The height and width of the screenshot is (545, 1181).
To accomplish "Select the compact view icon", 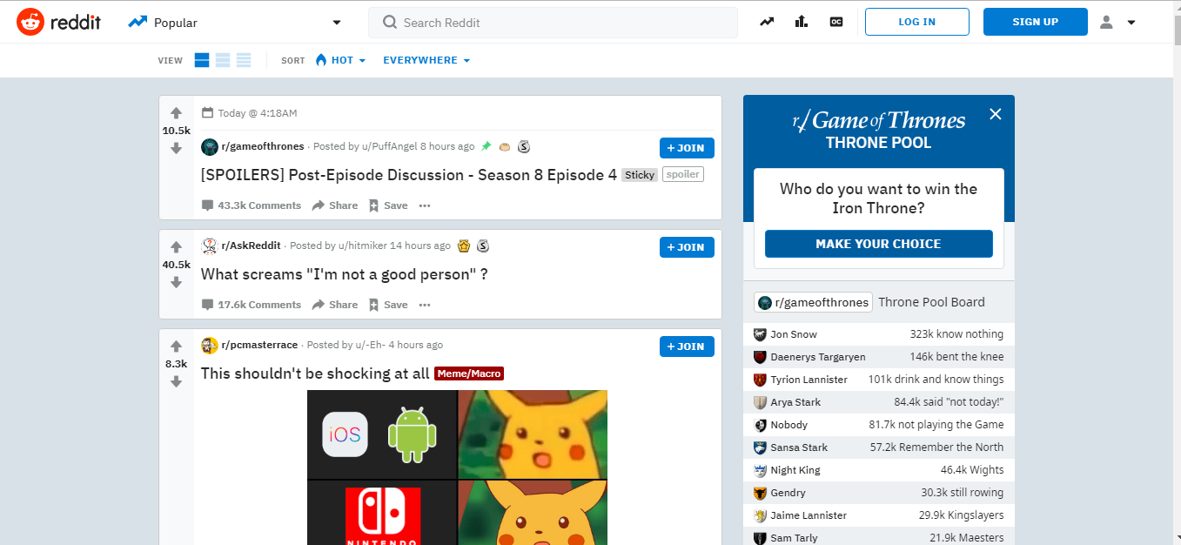I will pos(244,60).
